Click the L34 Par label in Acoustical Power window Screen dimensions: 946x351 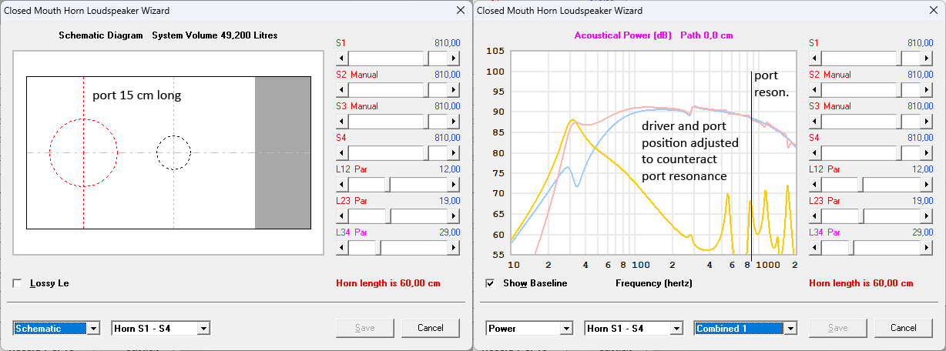(x=823, y=232)
